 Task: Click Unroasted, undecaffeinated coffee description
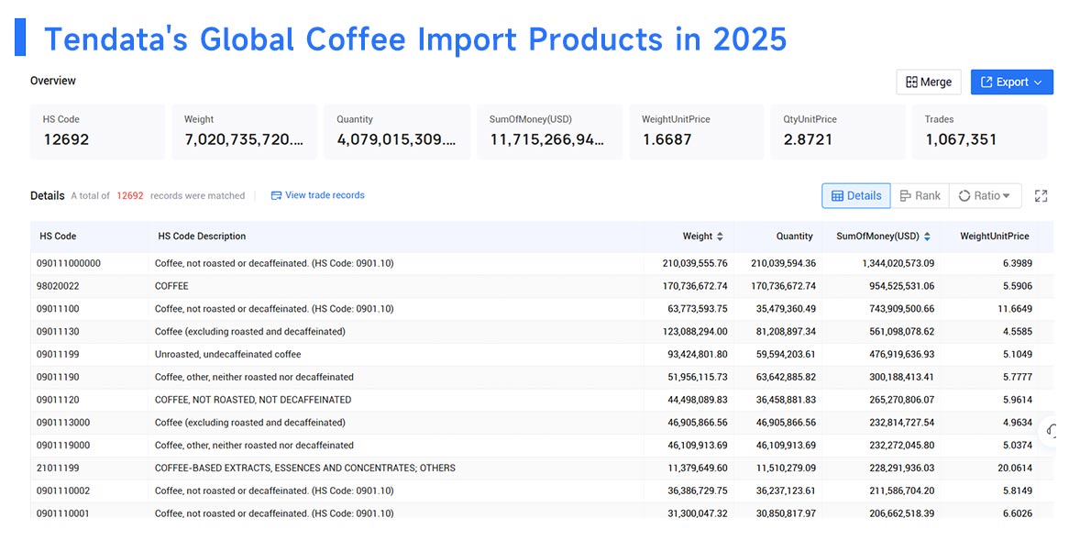(228, 354)
